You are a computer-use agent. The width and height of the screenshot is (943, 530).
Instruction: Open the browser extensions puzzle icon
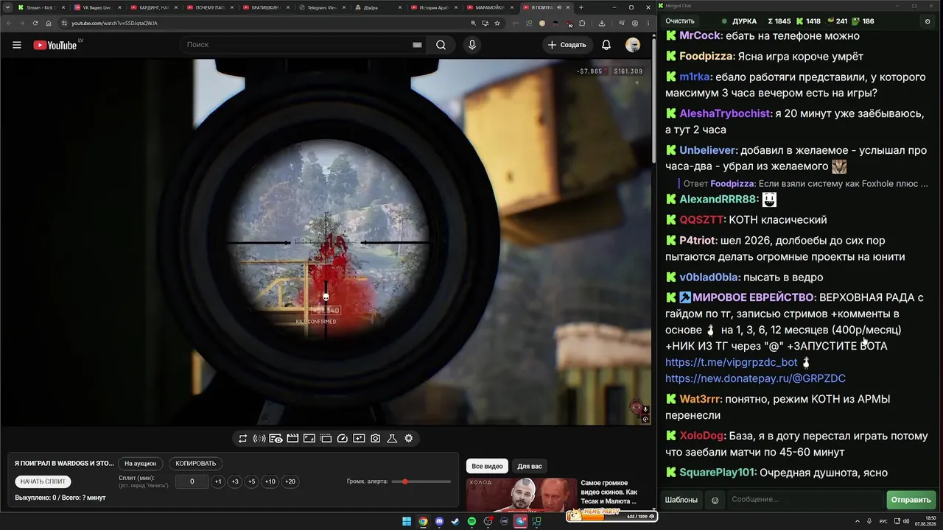(582, 23)
